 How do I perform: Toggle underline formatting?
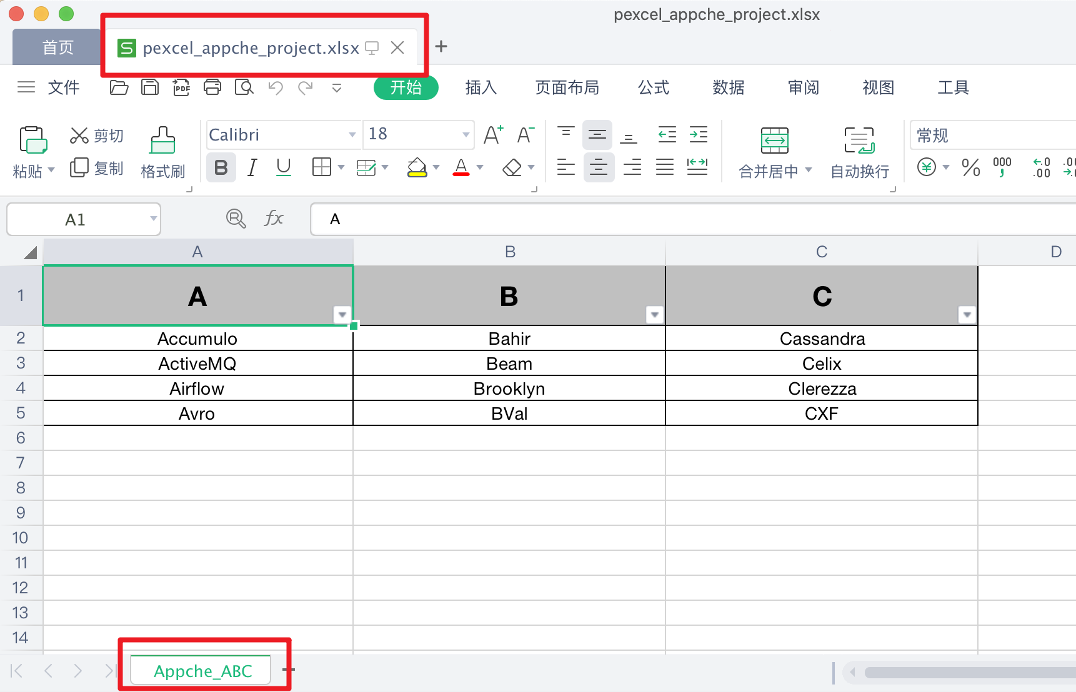pos(284,167)
